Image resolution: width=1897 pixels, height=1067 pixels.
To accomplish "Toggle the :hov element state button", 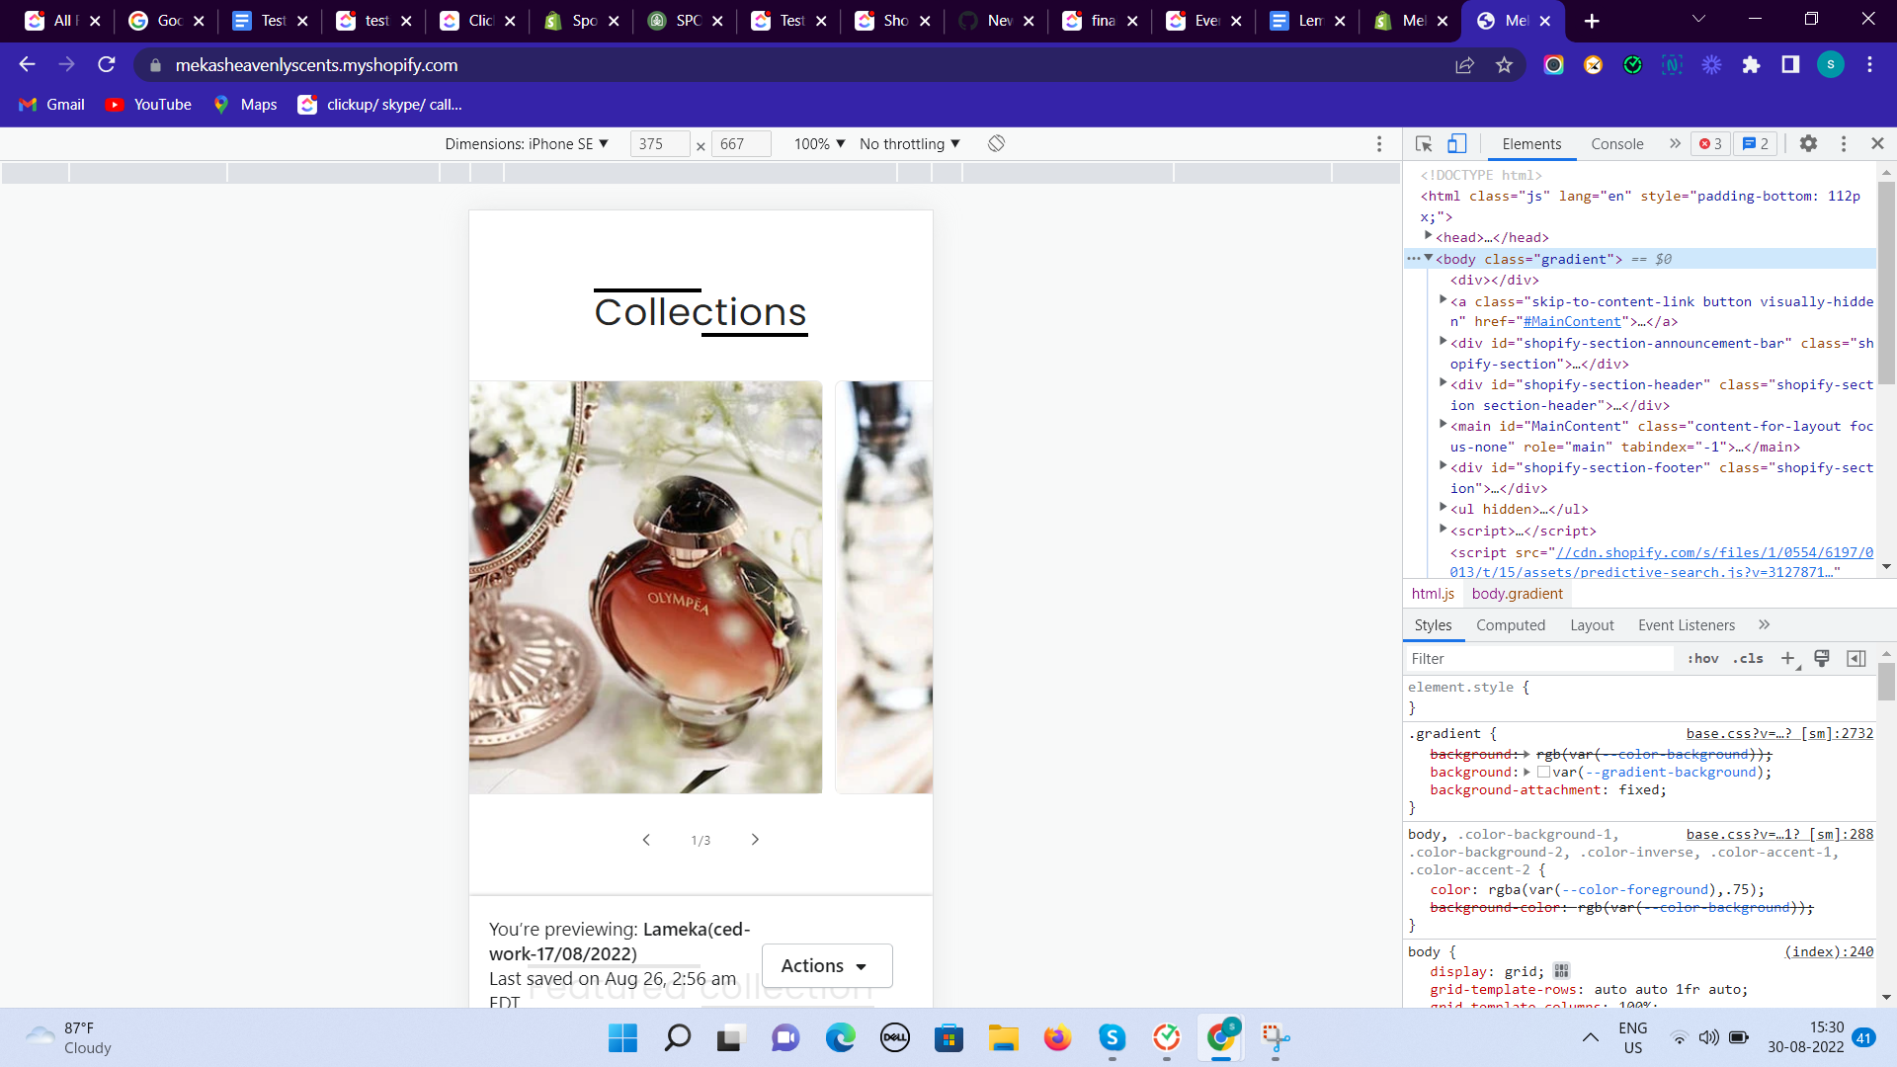I will [1702, 659].
